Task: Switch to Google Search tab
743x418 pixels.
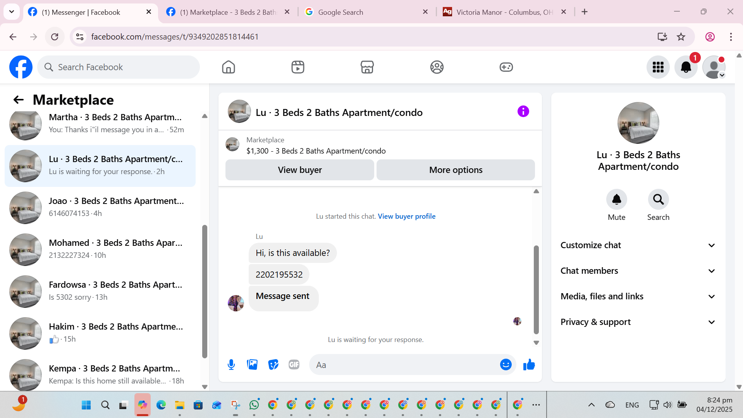Action: click(x=366, y=12)
